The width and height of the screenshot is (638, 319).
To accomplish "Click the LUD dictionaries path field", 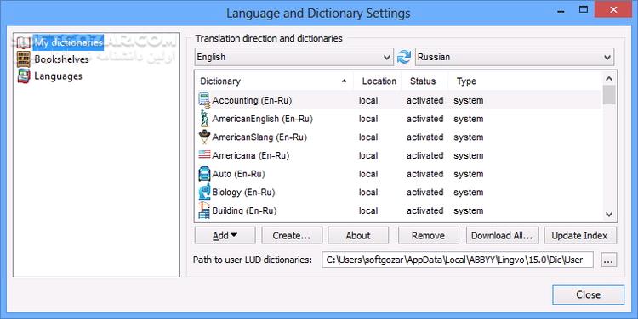I will (x=458, y=260).
